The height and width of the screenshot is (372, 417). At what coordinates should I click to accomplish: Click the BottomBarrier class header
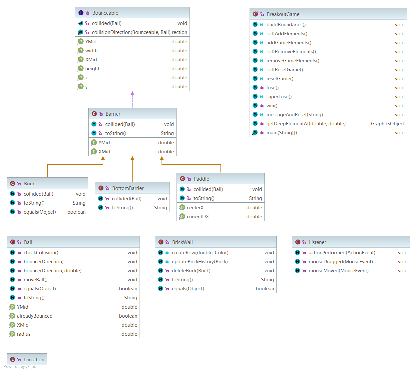[x=132, y=188]
